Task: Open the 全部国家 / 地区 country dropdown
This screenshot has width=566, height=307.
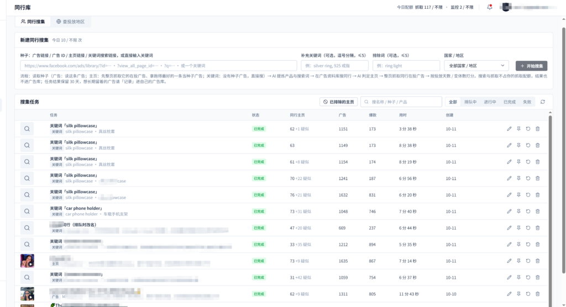Action: (476, 66)
